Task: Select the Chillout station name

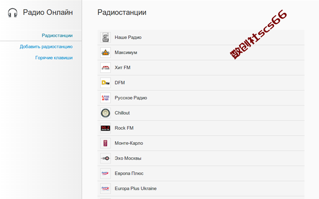Action: (x=122, y=113)
